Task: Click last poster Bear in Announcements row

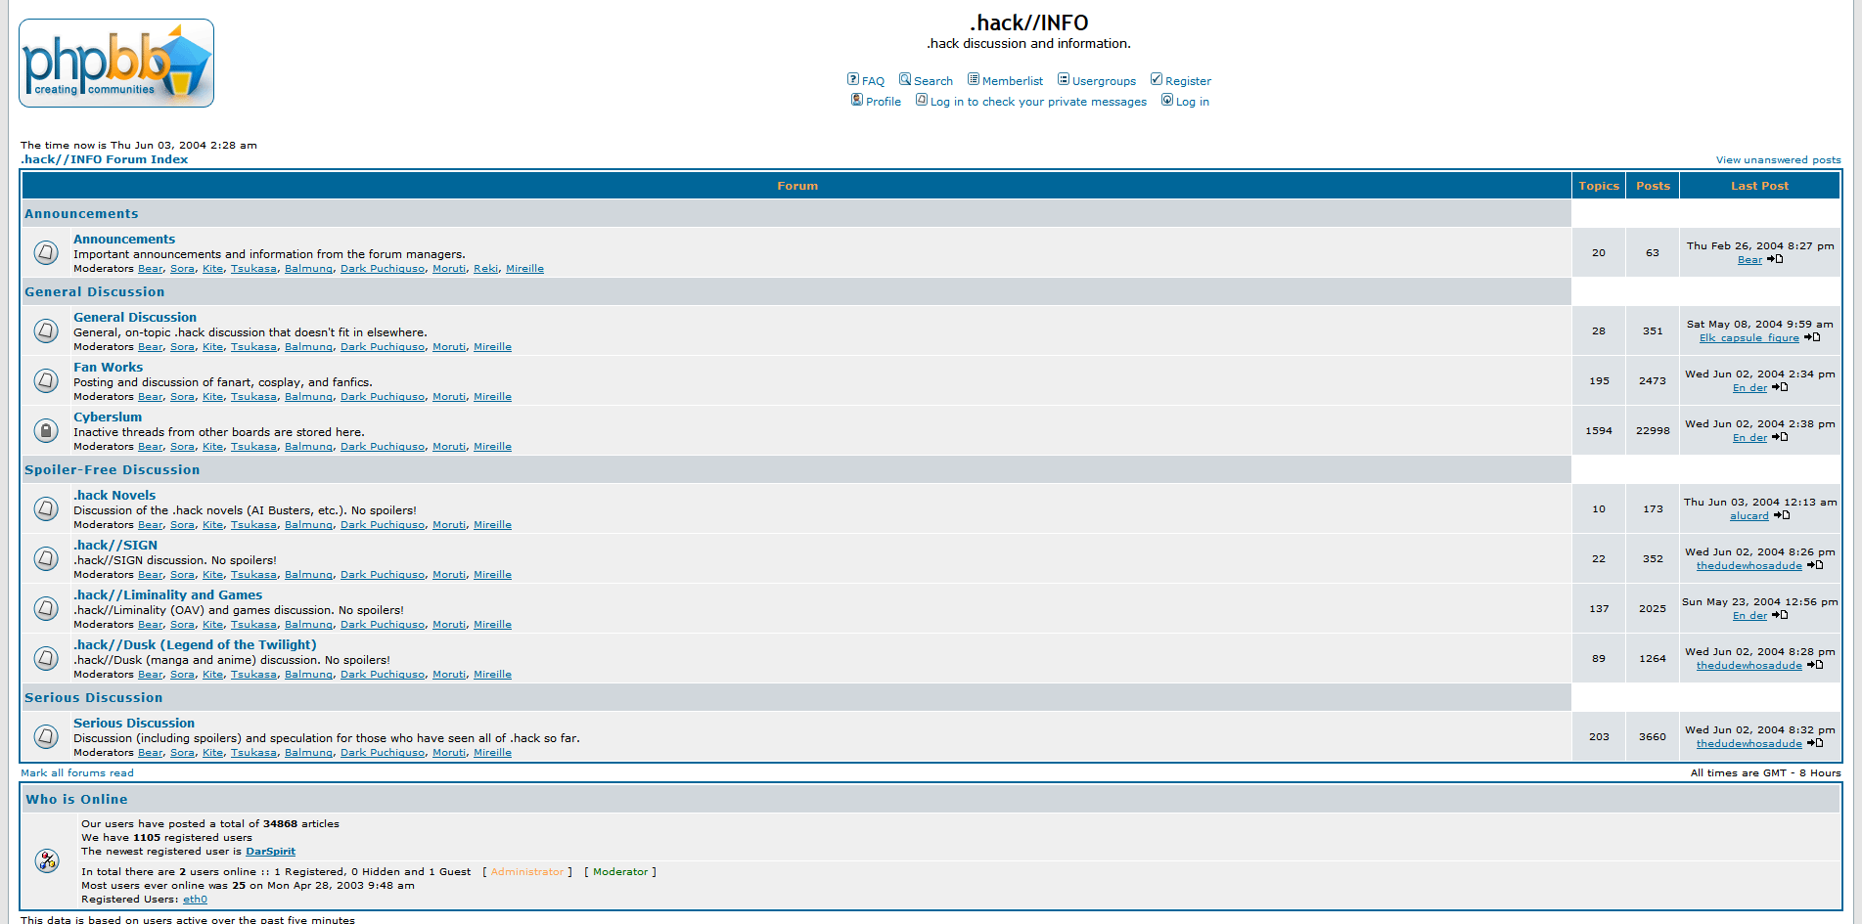Action: point(1749,260)
